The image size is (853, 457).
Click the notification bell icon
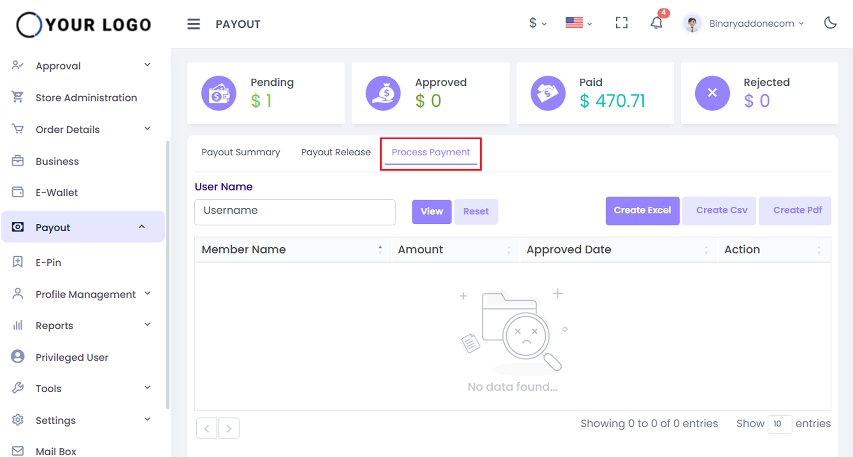656,23
